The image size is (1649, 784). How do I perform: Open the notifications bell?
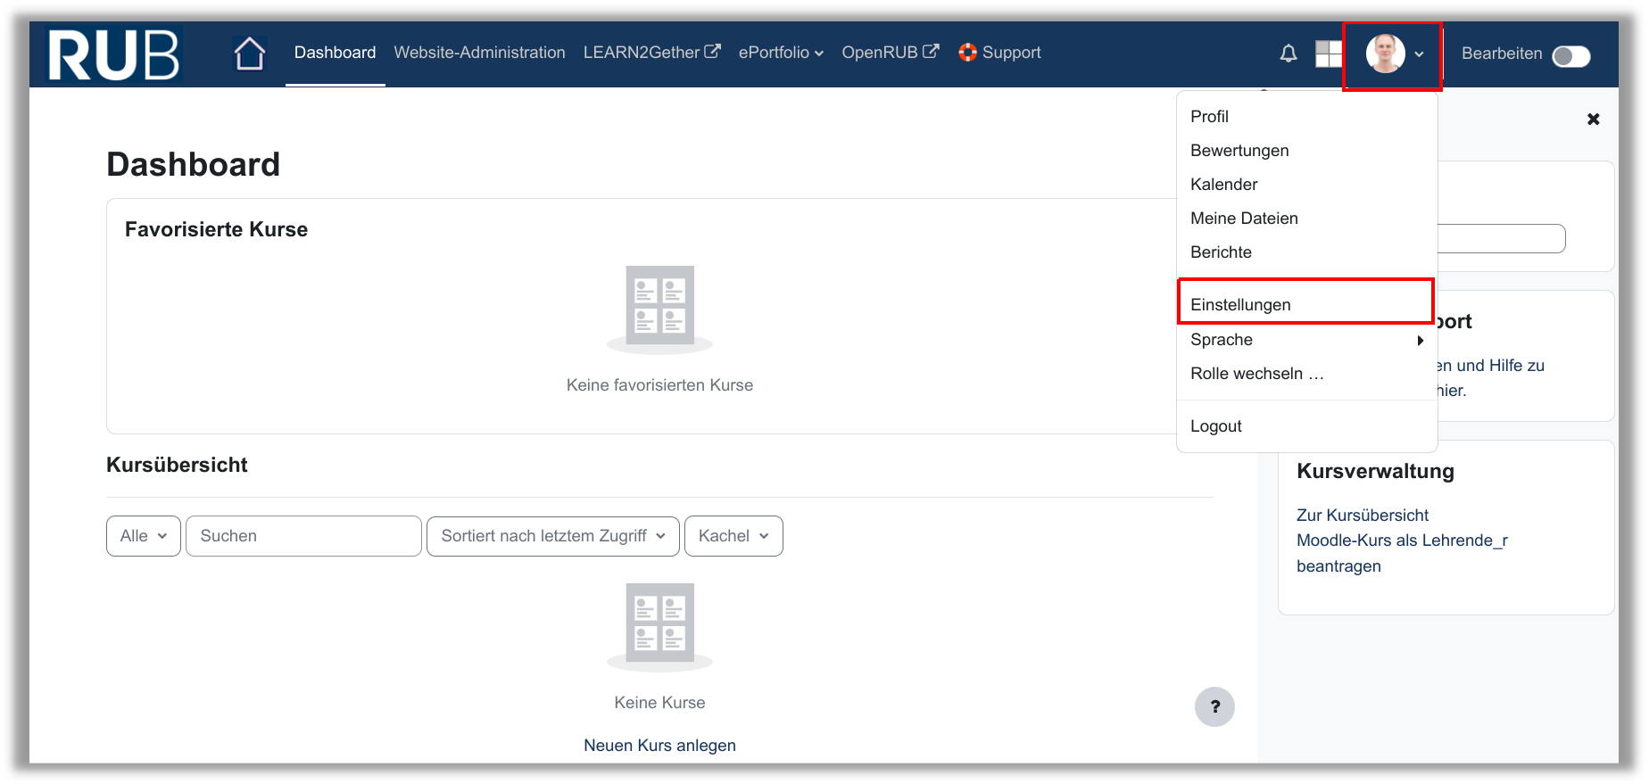[x=1288, y=54]
